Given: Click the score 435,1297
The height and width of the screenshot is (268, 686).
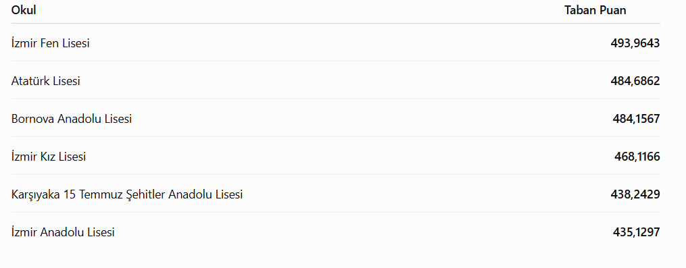Looking at the screenshot, I should (x=636, y=232).
